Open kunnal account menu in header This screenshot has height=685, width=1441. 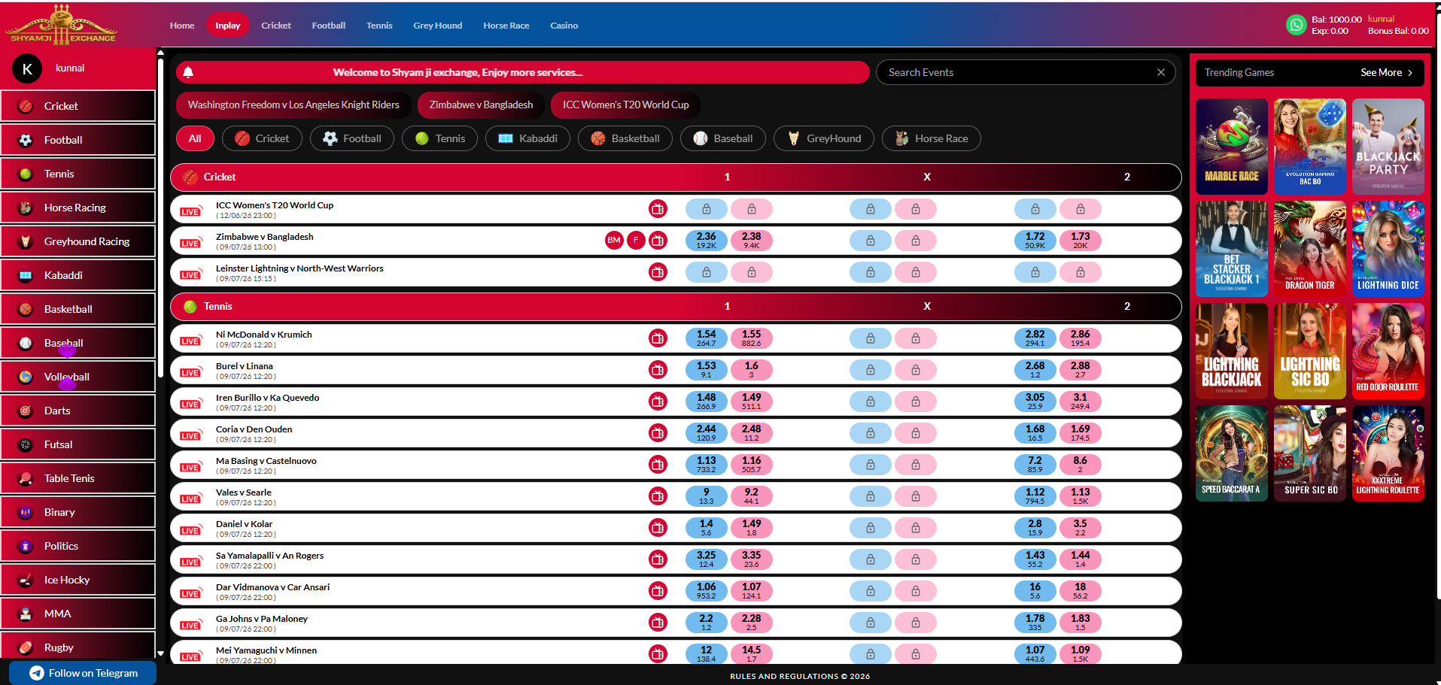[1381, 19]
